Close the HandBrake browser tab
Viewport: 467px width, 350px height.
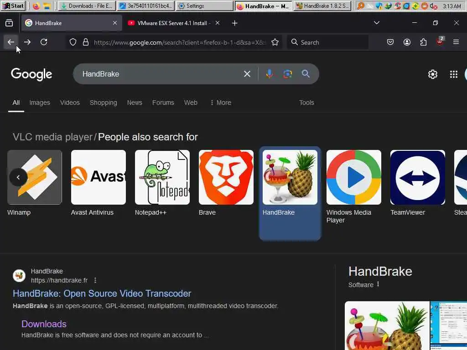(115, 23)
